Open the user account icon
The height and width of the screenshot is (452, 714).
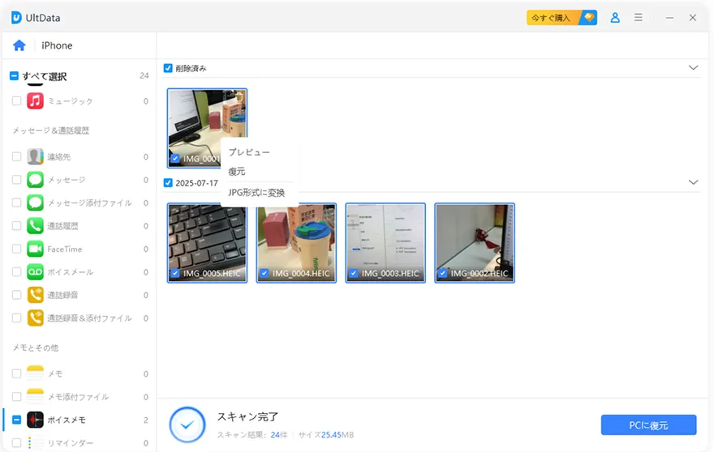(615, 18)
